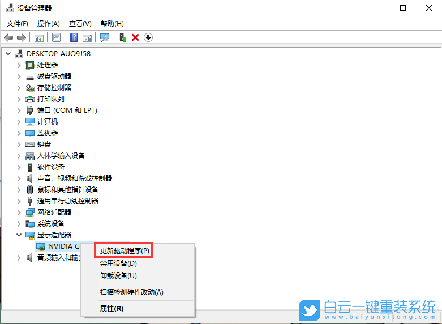
Task: Expand the 打印队列 node arrow
Action: (x=19, y=99)
